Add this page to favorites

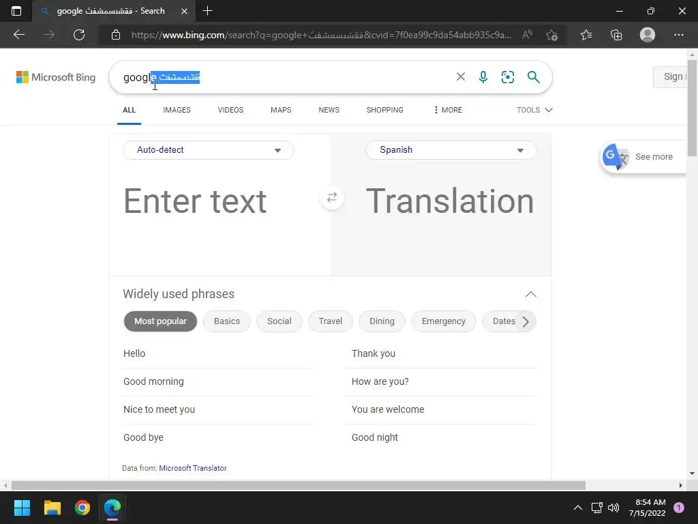552,35
